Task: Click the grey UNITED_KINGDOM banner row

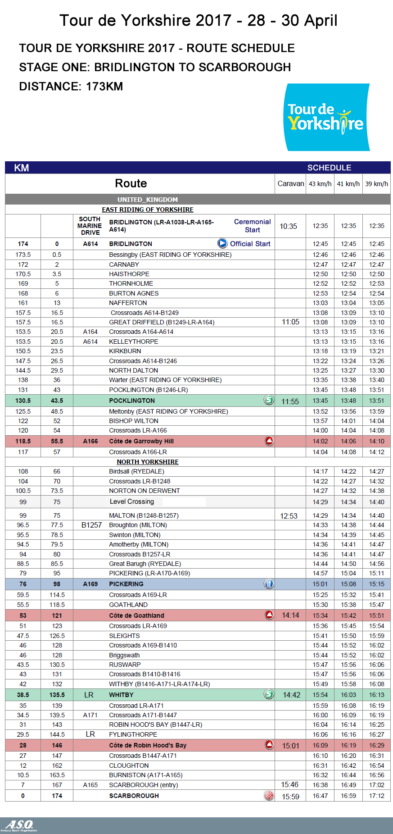Action: (148, 200)
